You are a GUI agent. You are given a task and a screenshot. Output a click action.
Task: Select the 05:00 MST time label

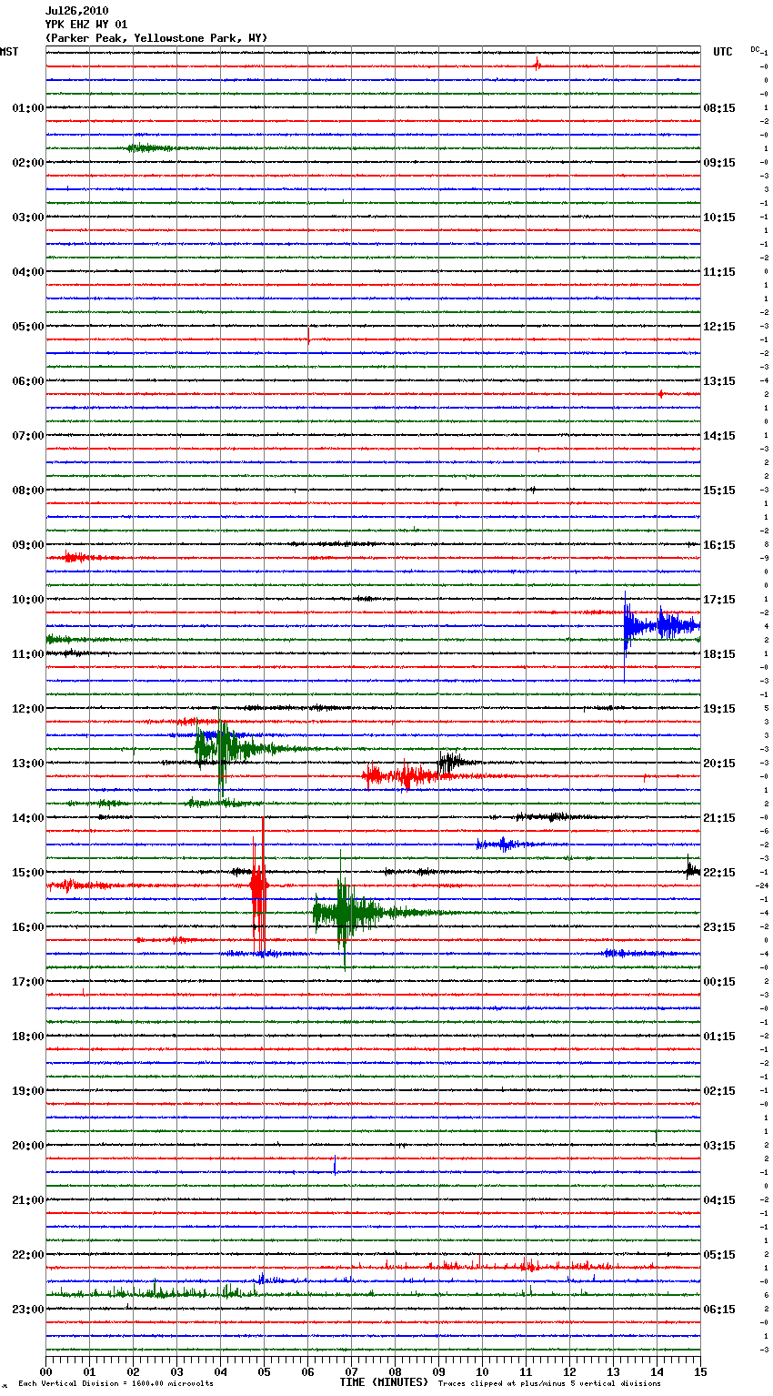point(27,327)
